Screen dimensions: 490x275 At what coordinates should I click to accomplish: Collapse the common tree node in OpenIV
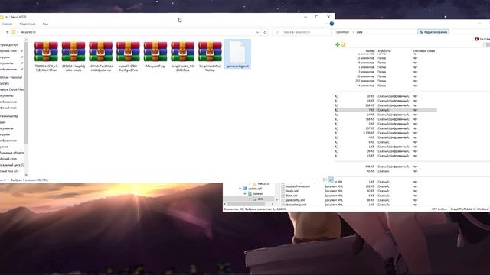(x=245, y=193)
